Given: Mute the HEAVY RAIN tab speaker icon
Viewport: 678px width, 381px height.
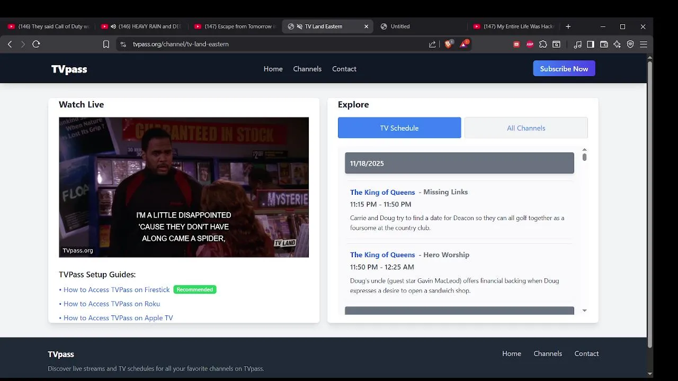Looking at the screenshot, I should 113,26.
